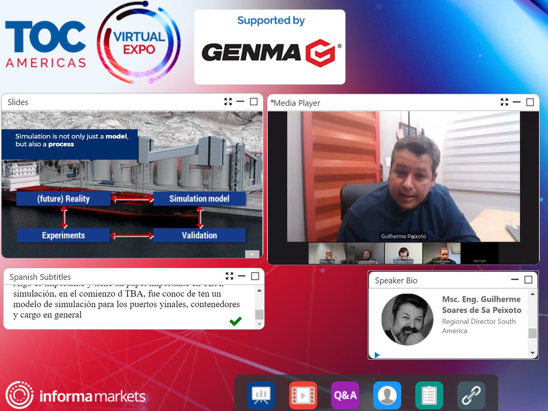Open the Slides dock icon
The image size is (548, 411).
click(x=261, y=395)
